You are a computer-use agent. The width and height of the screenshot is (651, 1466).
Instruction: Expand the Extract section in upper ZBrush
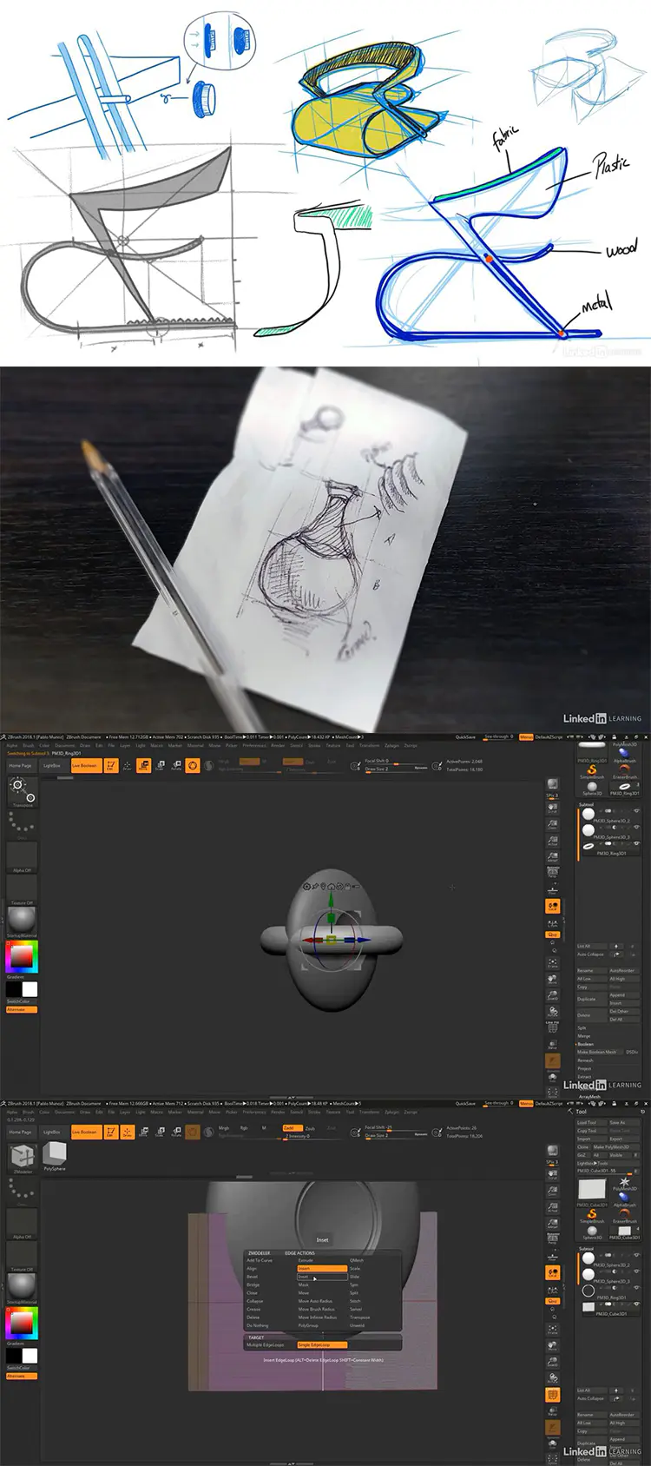[585, 1077]
